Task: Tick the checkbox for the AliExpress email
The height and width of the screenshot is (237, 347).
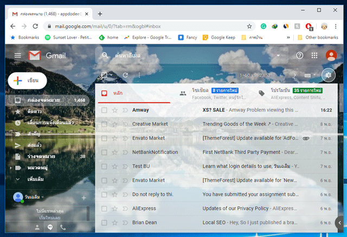Action: tap(104, 209)
